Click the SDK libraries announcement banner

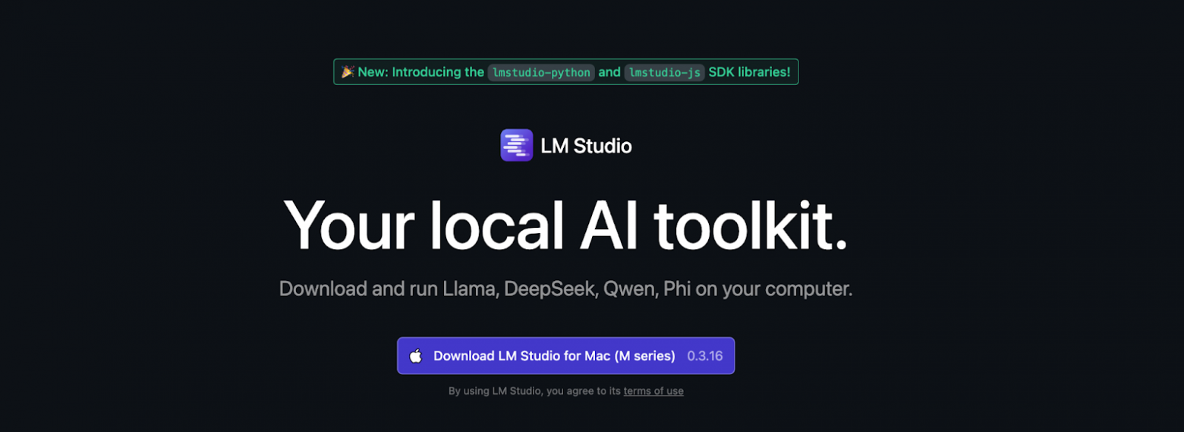(566, 72)
